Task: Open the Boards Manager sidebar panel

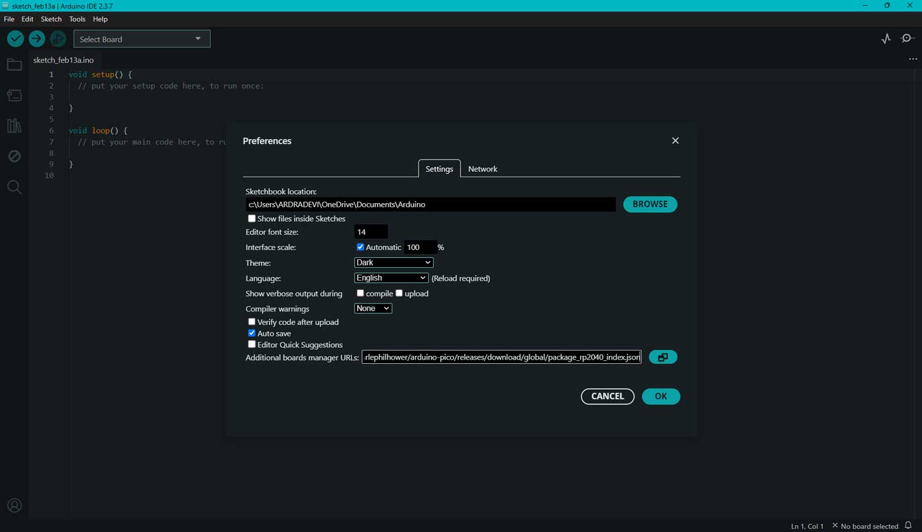Action: click(x=14, y=95)
